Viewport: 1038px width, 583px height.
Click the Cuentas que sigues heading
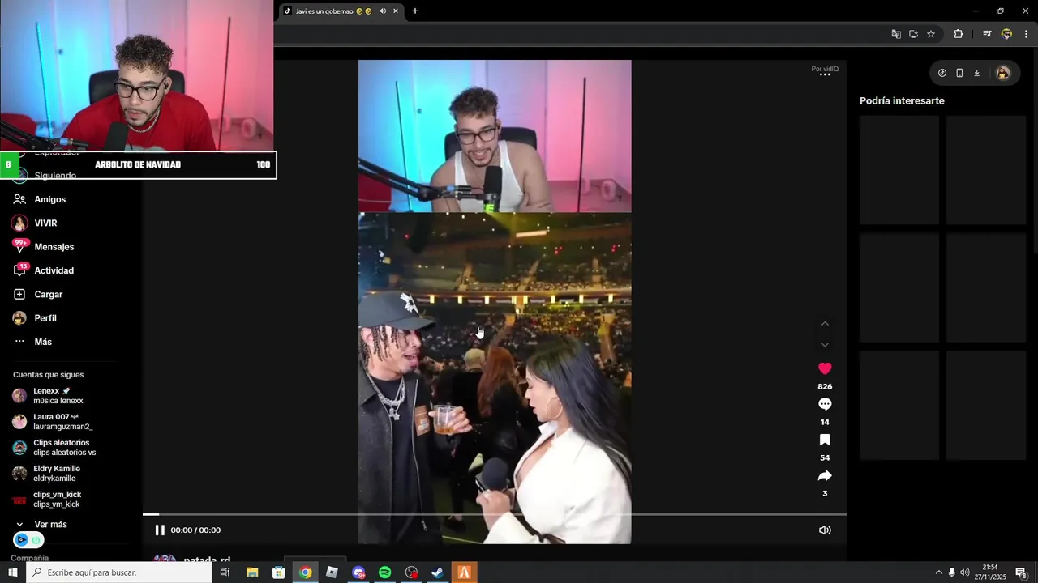tap(48, 375)
